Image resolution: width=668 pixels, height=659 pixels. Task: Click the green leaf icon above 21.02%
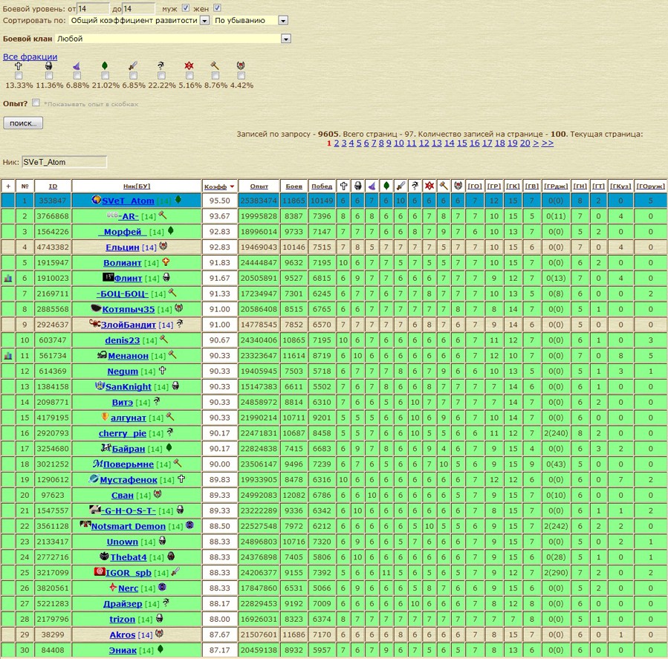coord(105,65)
